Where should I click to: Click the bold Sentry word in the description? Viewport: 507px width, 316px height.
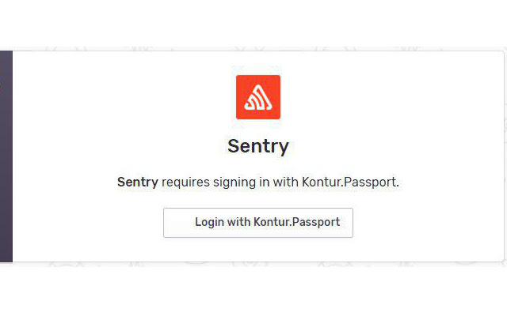[138, 182]
